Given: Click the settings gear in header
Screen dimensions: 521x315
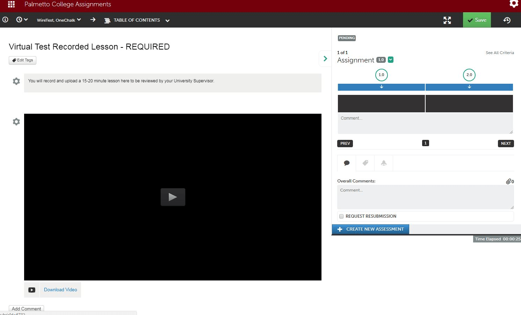Looking at the screenshot, I should pos(513,4).
